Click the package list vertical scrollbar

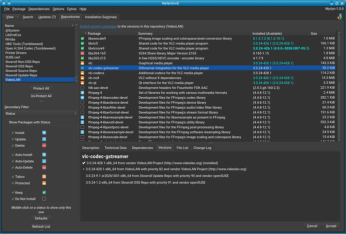tap(339, 86)
